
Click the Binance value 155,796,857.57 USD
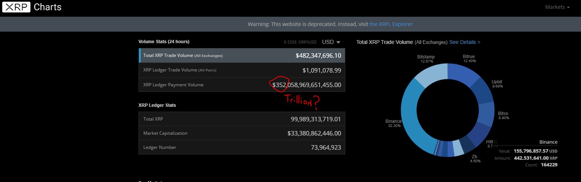pyautogui.click(x=536, y=151)
